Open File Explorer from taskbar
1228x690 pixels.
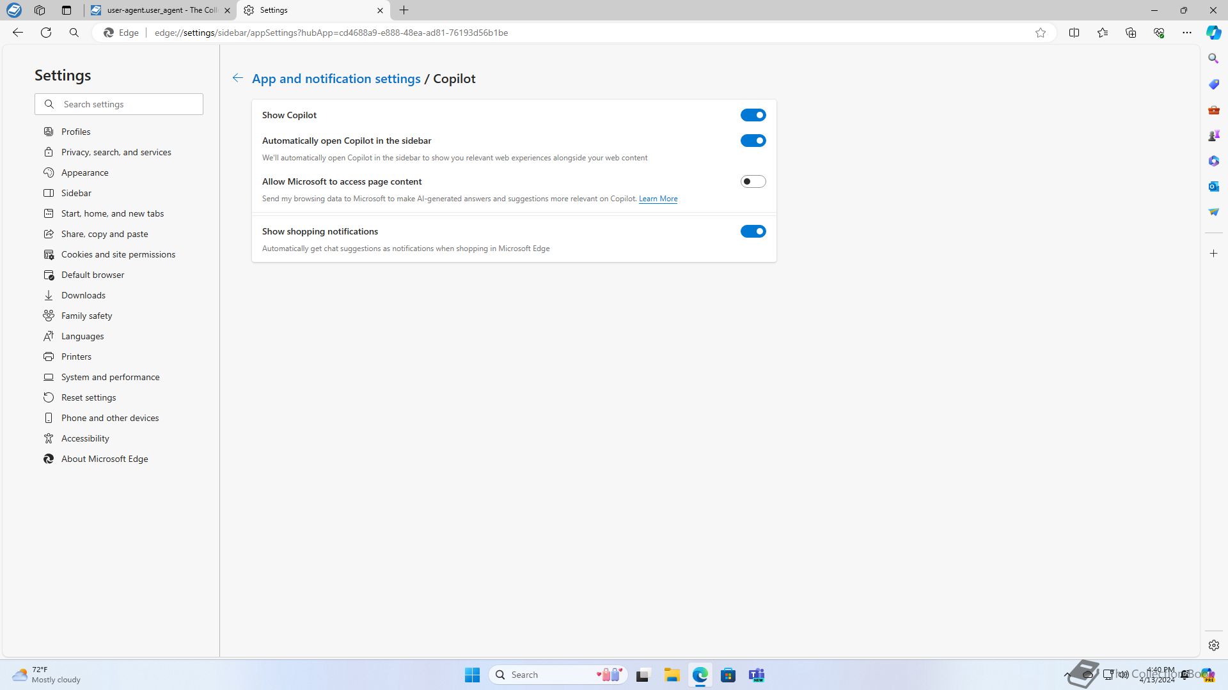(x=672, y=675)
